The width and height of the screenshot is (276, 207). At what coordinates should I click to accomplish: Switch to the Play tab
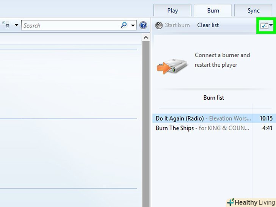click(172, 11)
